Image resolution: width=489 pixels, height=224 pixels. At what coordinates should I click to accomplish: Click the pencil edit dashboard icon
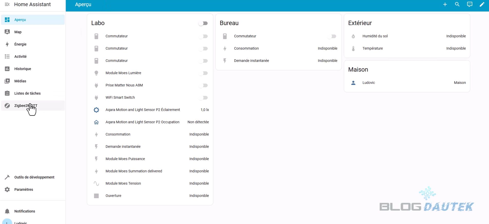tap(482, 4)
